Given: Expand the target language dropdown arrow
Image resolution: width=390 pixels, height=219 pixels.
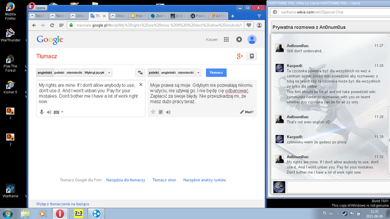Looking at the screenshot, I should (198, 72).
